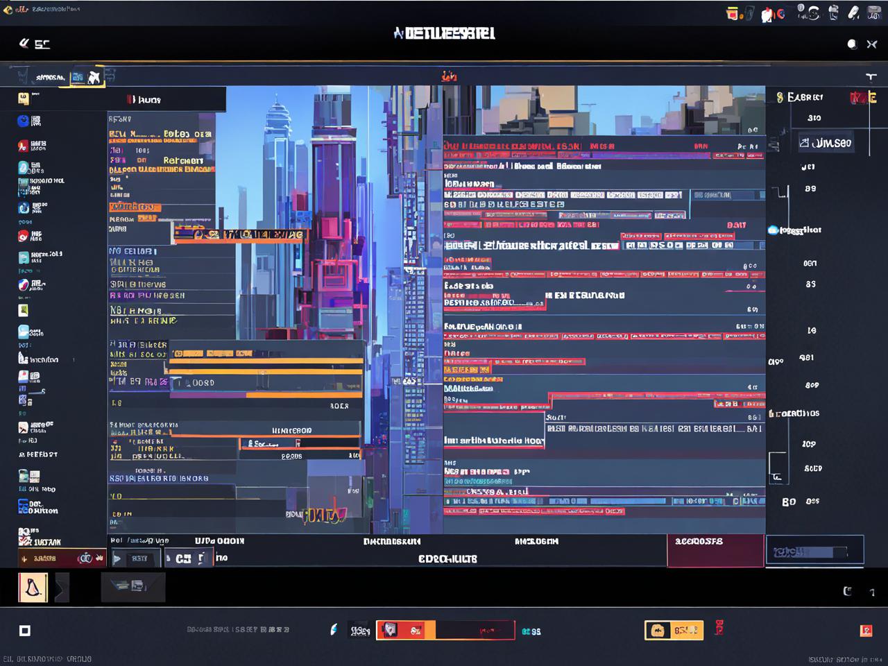This screenshot has width=888, height=666.
Task: Click the penguin thumbnail in the bottom strip
Action: pos(33,588)
